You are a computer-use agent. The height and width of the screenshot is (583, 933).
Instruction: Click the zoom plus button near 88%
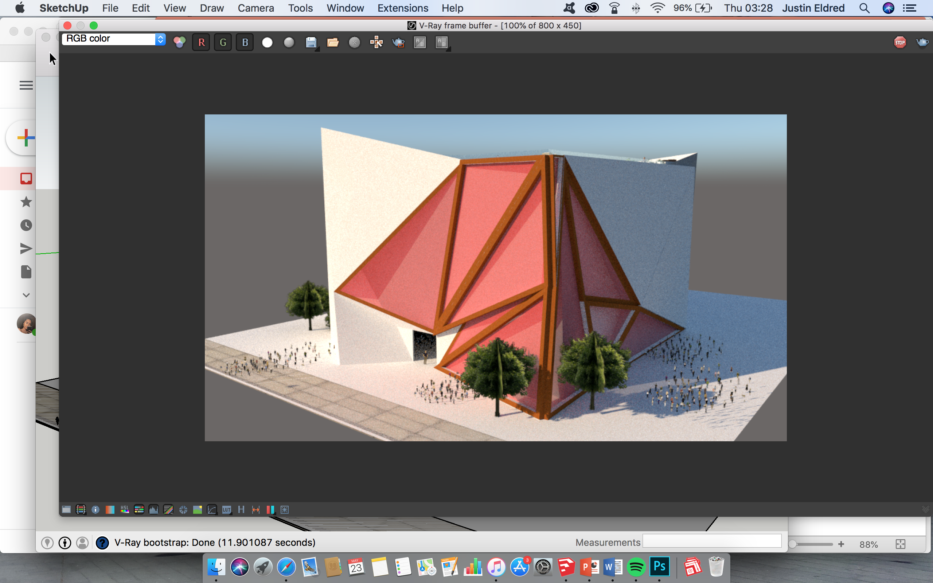pyautogui.click(x=841, y=544)
